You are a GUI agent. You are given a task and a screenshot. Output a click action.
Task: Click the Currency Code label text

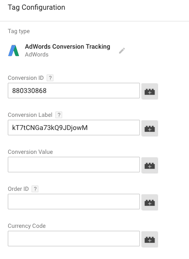(x=27, y=226)
